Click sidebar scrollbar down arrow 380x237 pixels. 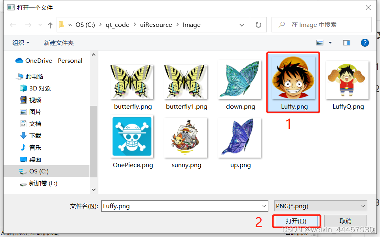[93, 190]
